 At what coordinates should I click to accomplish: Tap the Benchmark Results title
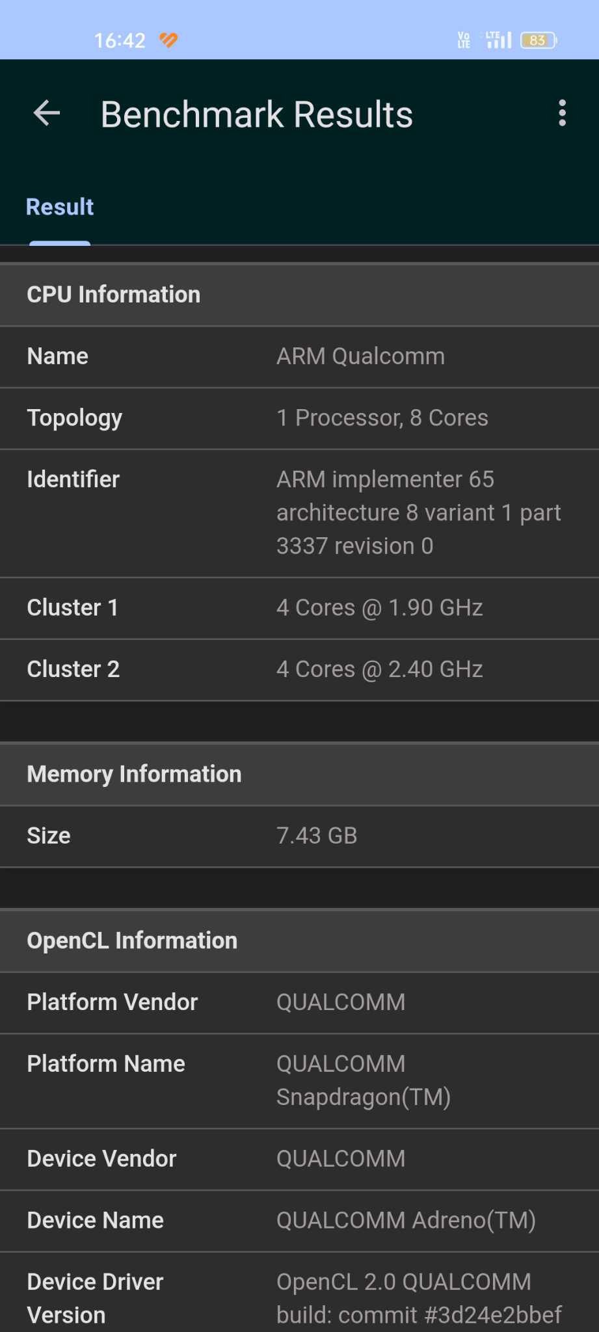pos(257,114)
